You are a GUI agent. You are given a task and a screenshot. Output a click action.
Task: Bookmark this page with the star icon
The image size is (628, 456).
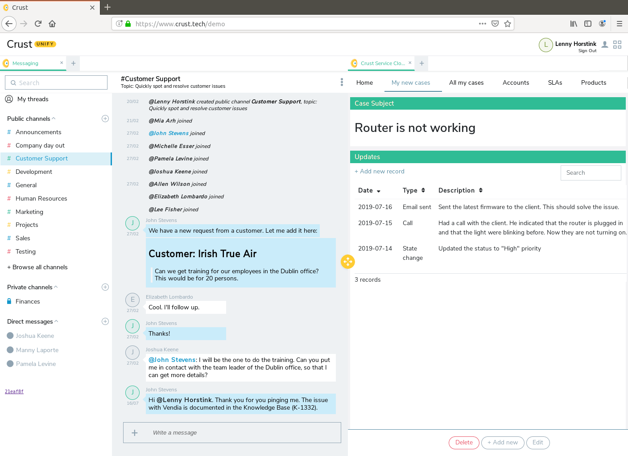pos(507,24)
